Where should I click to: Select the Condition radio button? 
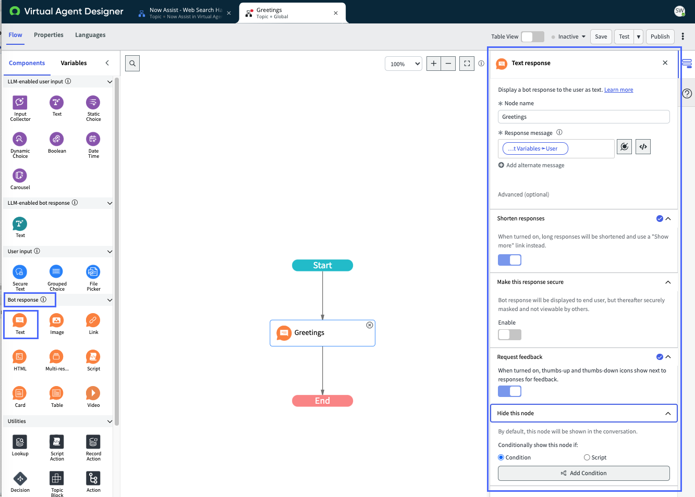point(501,457)
